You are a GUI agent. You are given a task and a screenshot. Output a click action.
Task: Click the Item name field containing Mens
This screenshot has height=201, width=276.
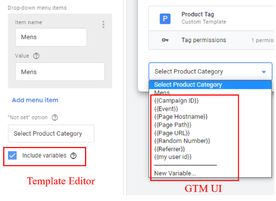(x=51, y=37)
